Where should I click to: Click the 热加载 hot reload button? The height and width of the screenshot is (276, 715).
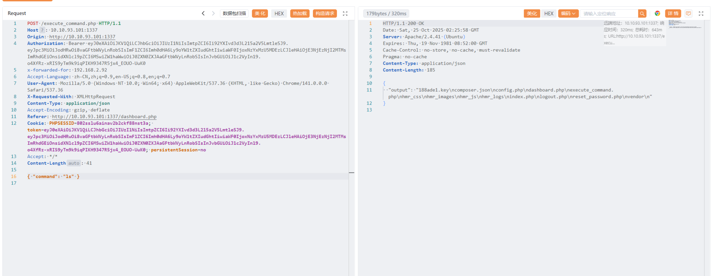(300, 14)
